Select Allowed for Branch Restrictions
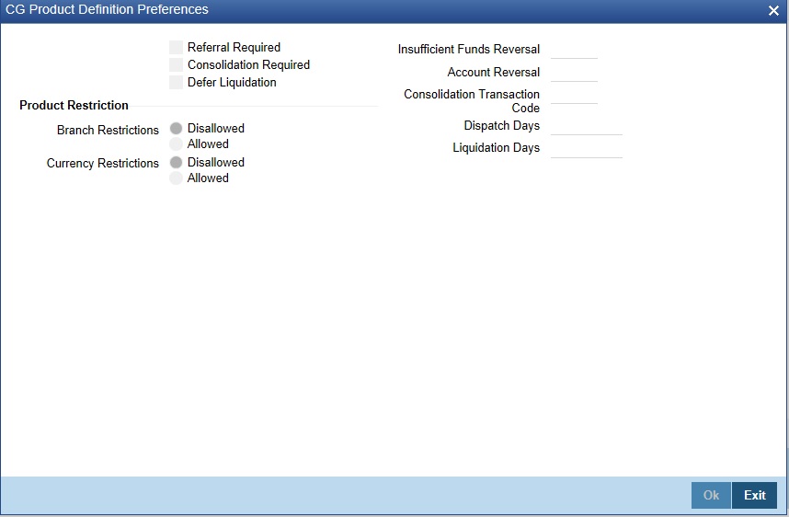789x517 pixels. (177, 144)
